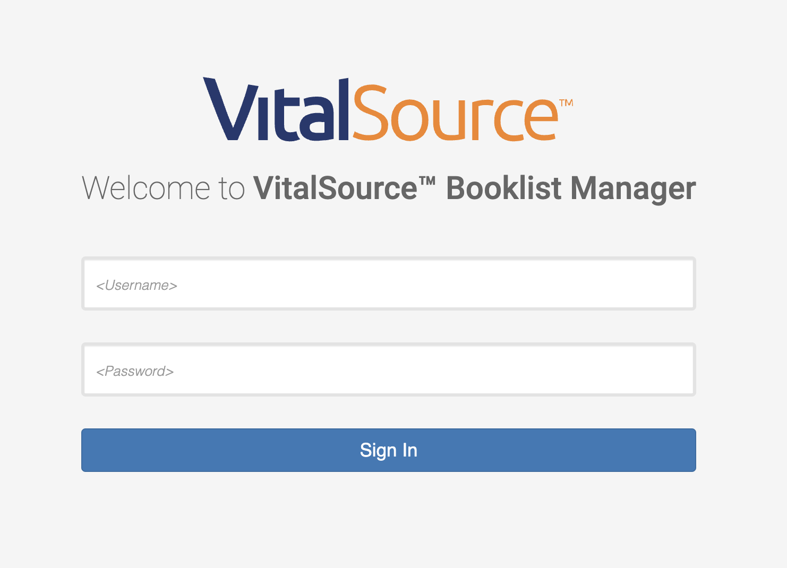787x568 pixels.
Task: Select the <Username> placeholder text
Action: click(x=136, y=286)
